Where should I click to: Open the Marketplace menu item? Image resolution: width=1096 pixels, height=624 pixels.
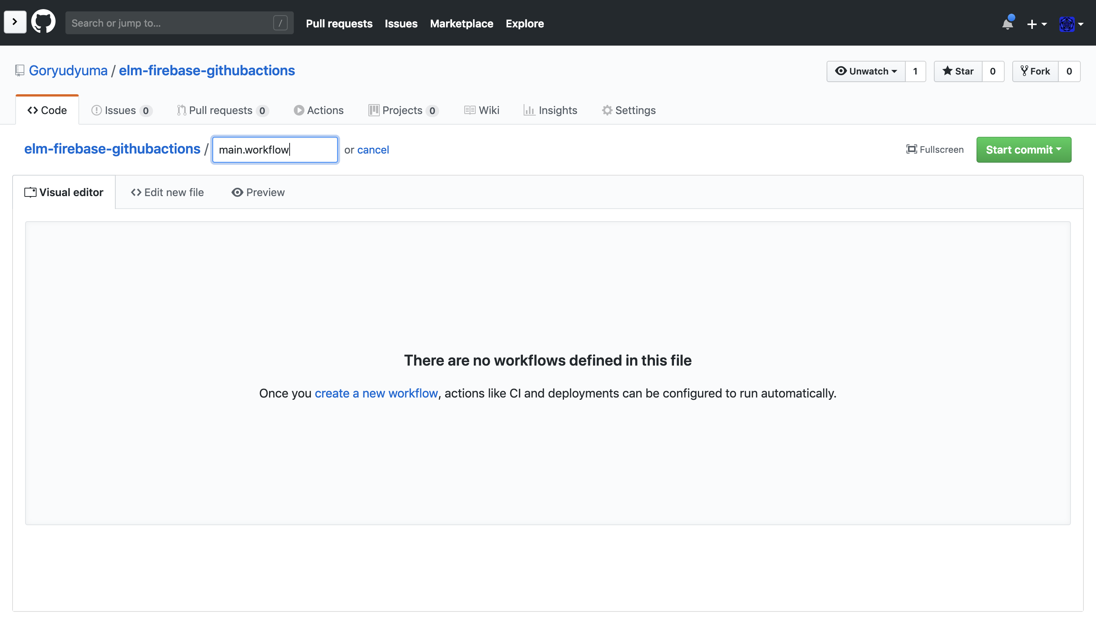pos(462,22)
